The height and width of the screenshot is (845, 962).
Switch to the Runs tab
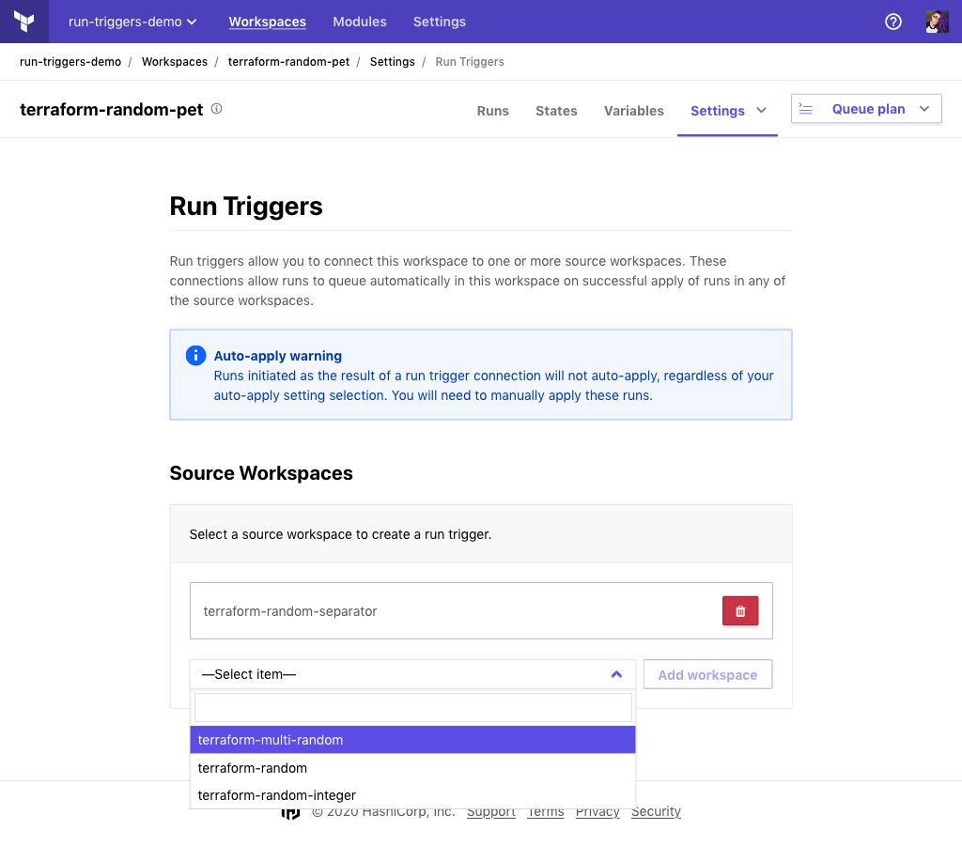(x=492, y=111)
